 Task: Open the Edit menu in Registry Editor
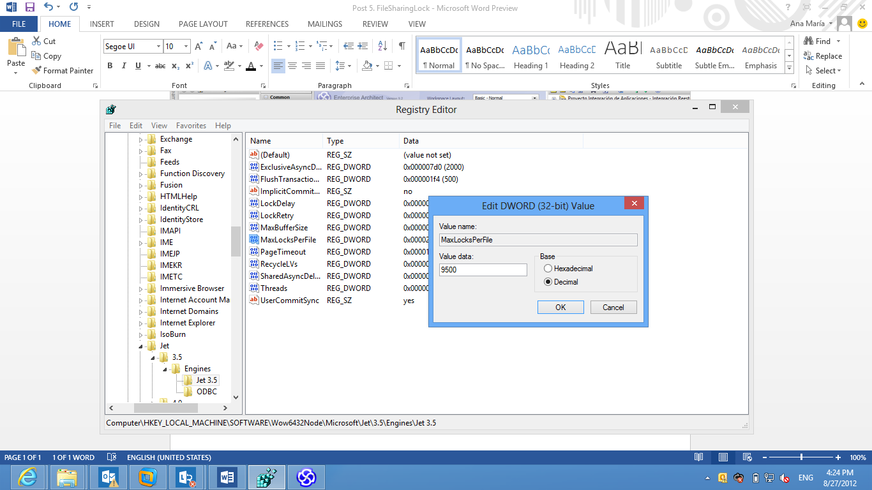coord(136,126)
